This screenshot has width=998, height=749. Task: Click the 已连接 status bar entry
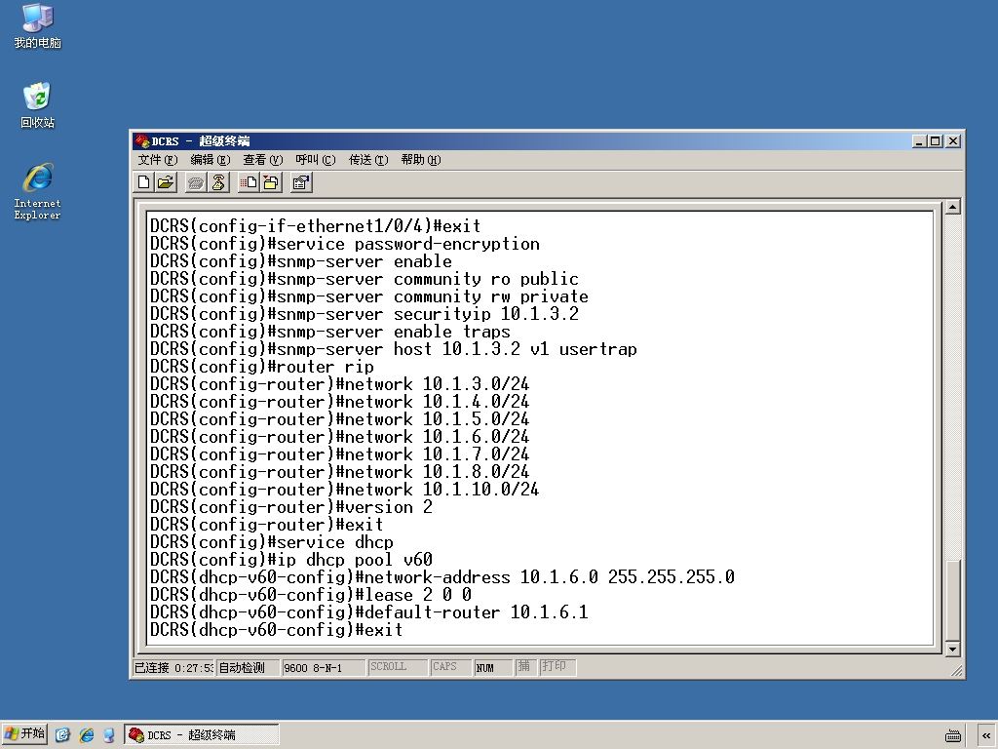click(x=173, y=667)
